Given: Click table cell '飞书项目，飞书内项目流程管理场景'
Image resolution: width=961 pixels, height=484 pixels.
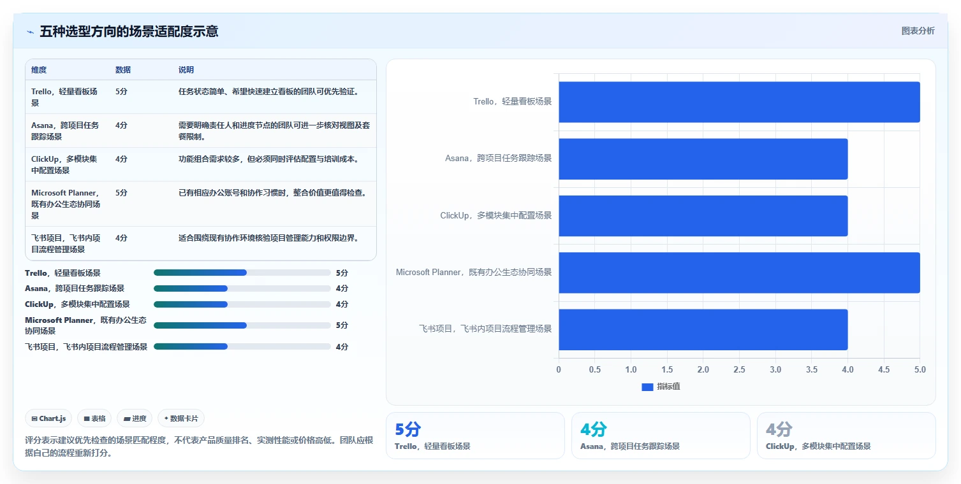Looking at the screenshot, I should coord(67,243).
